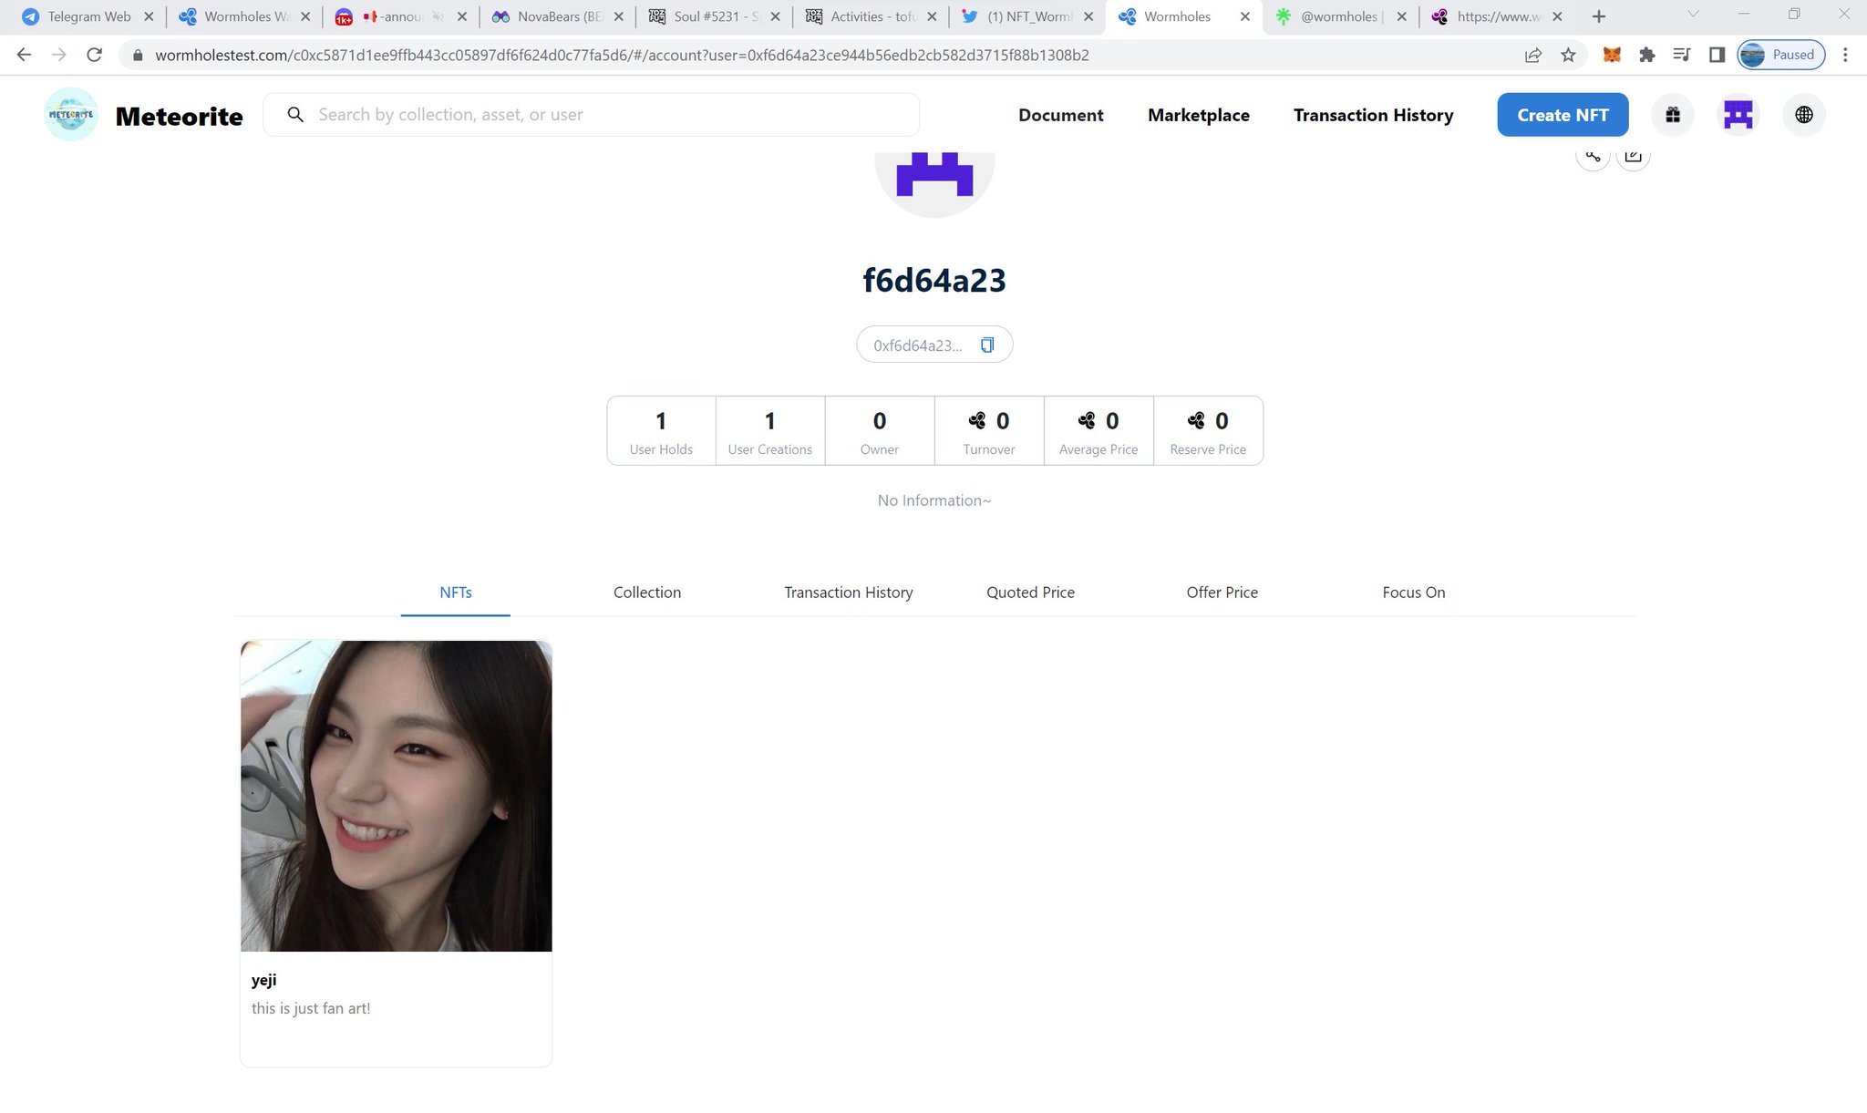Click the search by collection input field
1867x1113 pixels.
pyautogui.click(x=602, y=115)
